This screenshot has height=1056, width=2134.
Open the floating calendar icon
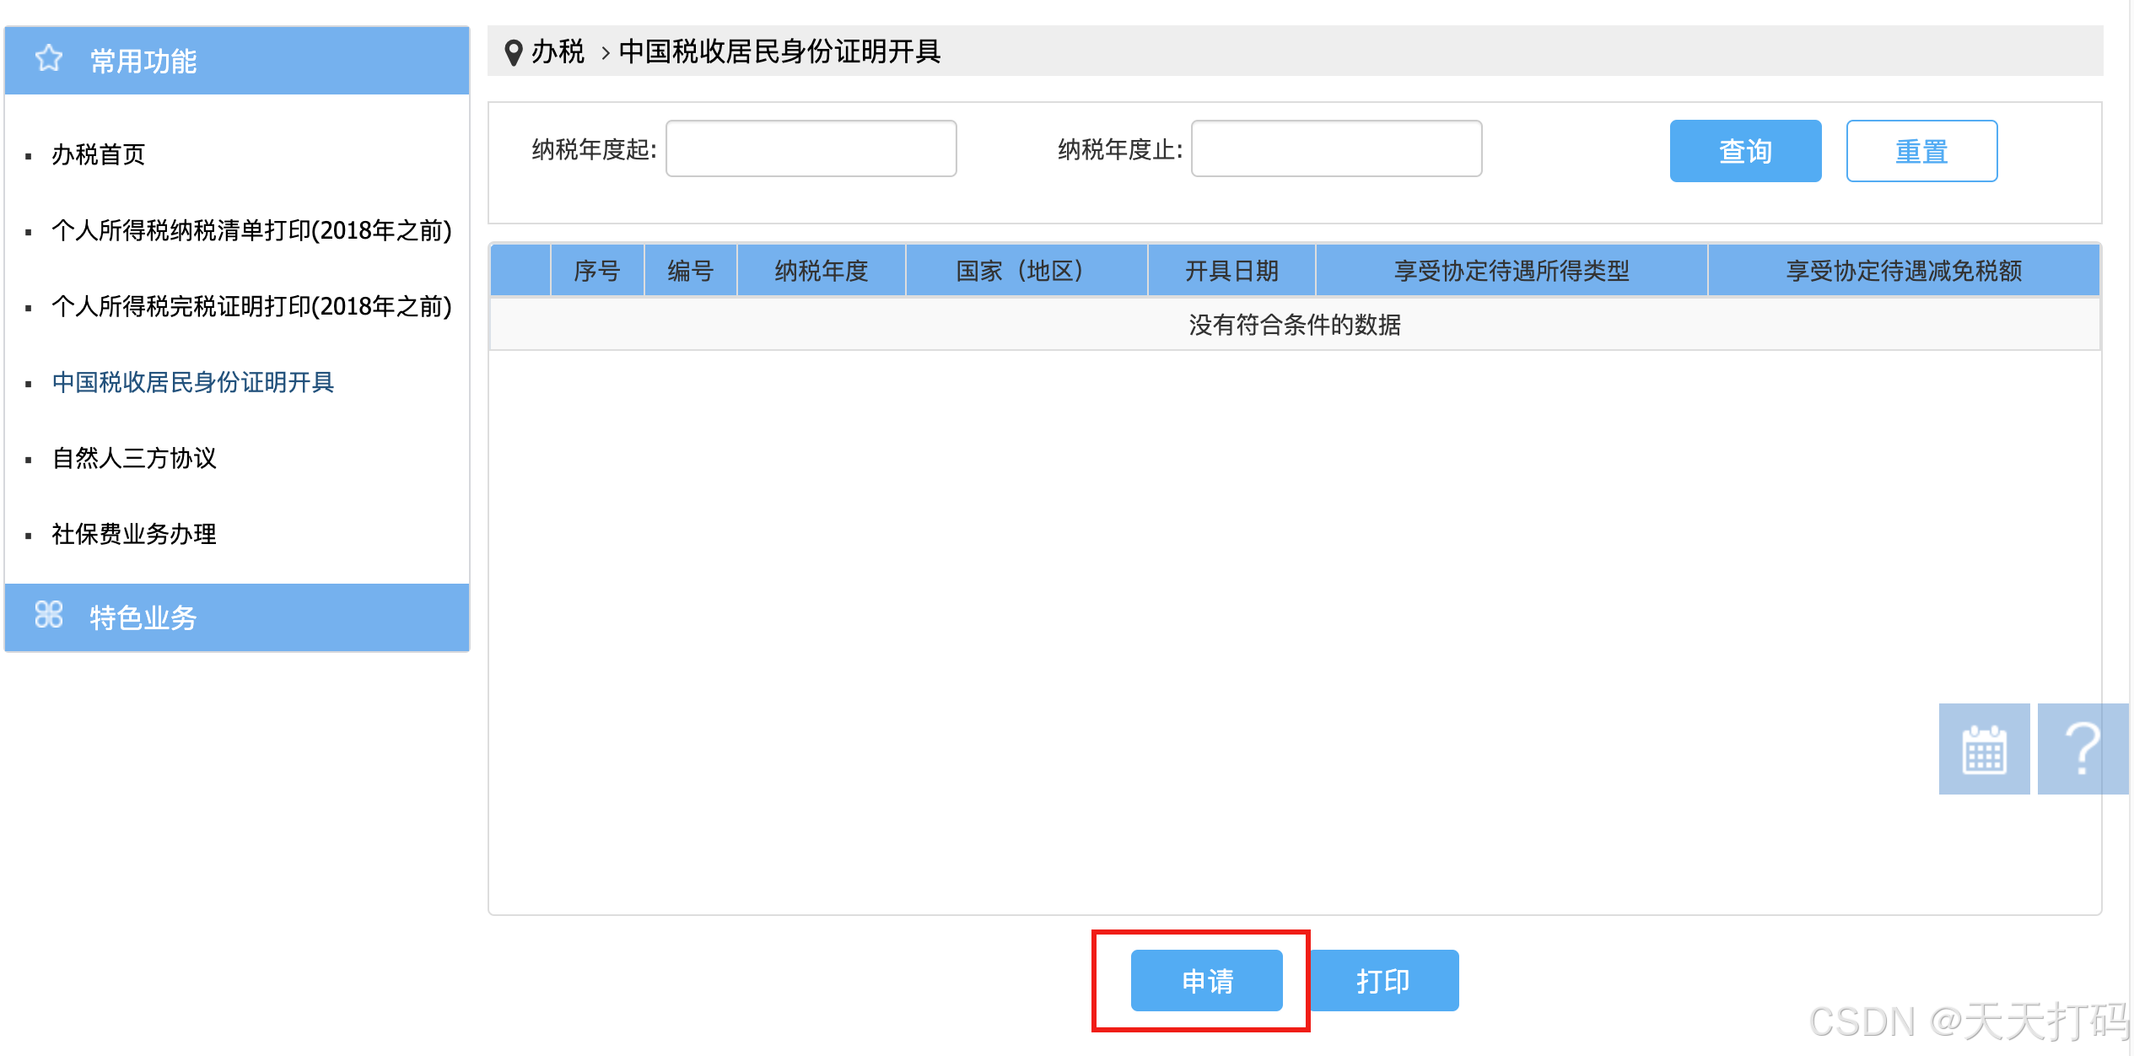1984,749
